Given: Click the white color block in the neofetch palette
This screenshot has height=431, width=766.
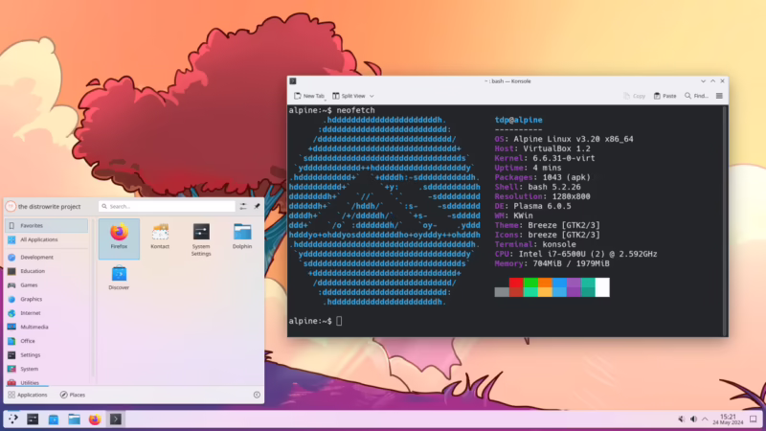Looking at the screenshot, I should click(x=602, y=287).
